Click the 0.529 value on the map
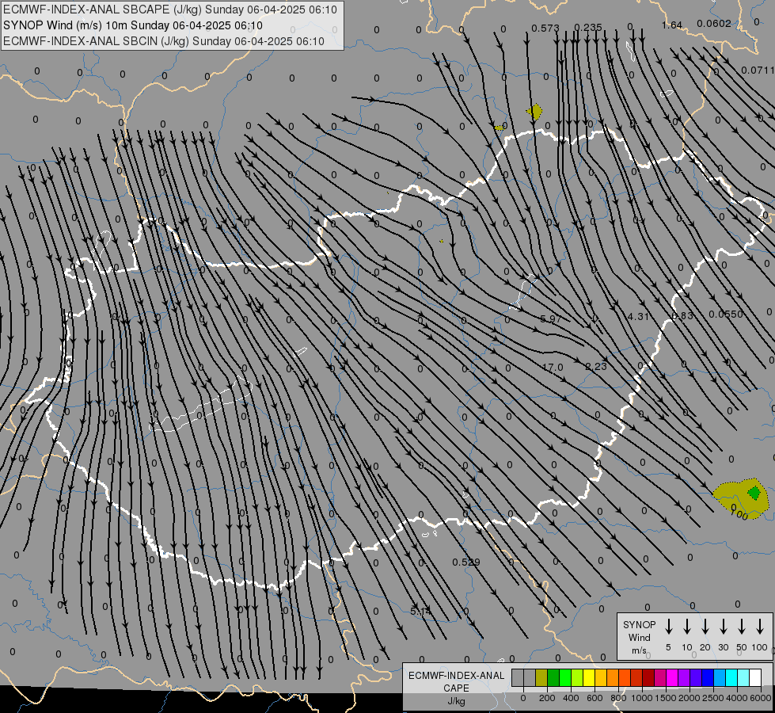The width and height of the screenshot is (775, 713). (466, 562)
